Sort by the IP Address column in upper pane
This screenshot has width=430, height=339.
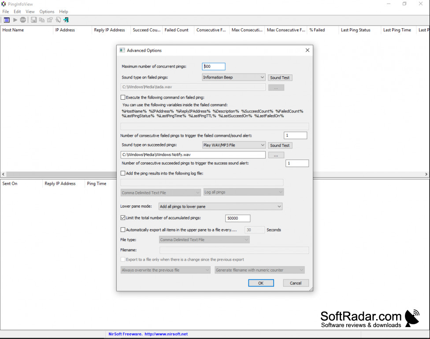pyautogui.click(x=72, y=30)
